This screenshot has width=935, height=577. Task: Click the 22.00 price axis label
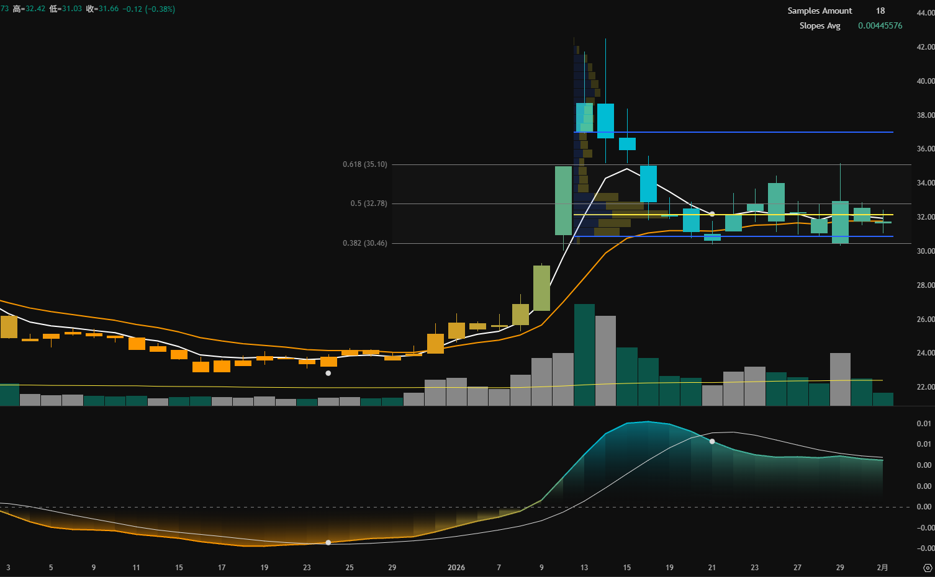pyautogui.click(x=926, y=387)
